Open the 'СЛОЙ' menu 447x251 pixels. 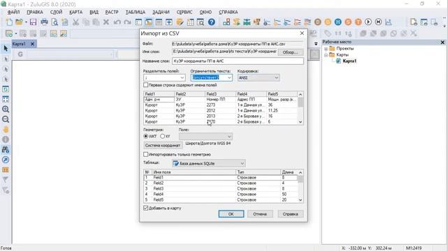point(56,13)
